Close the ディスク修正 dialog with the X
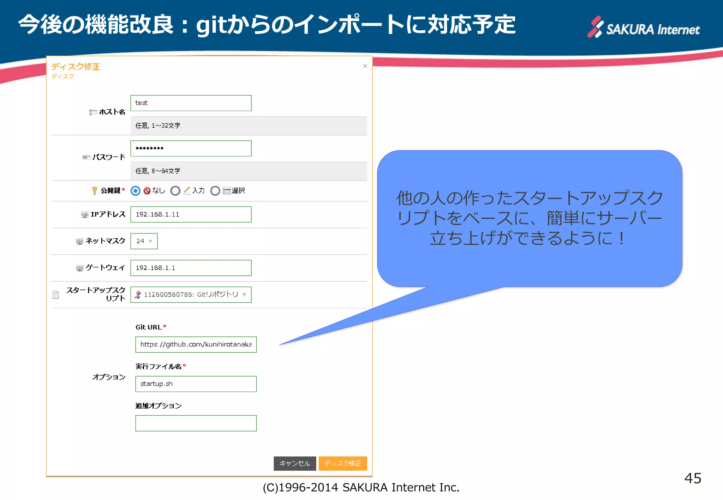 [365, 66]
